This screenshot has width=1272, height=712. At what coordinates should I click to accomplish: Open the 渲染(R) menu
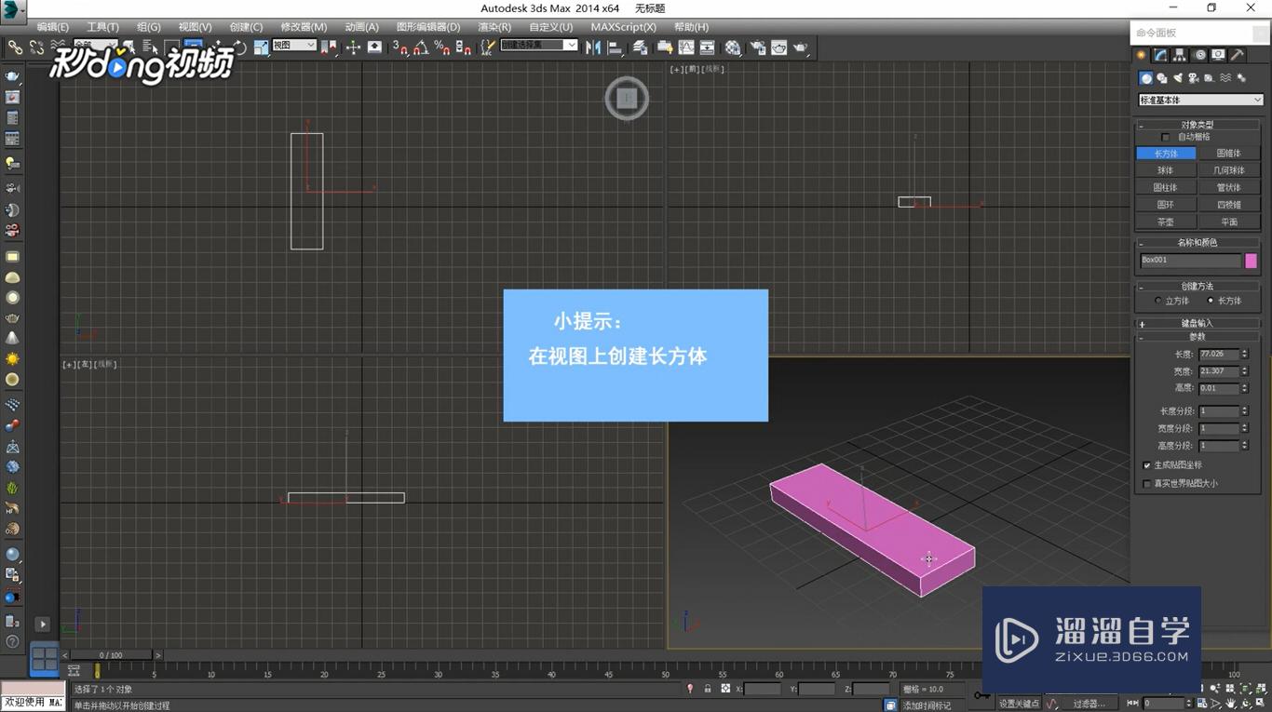[493, 27]
